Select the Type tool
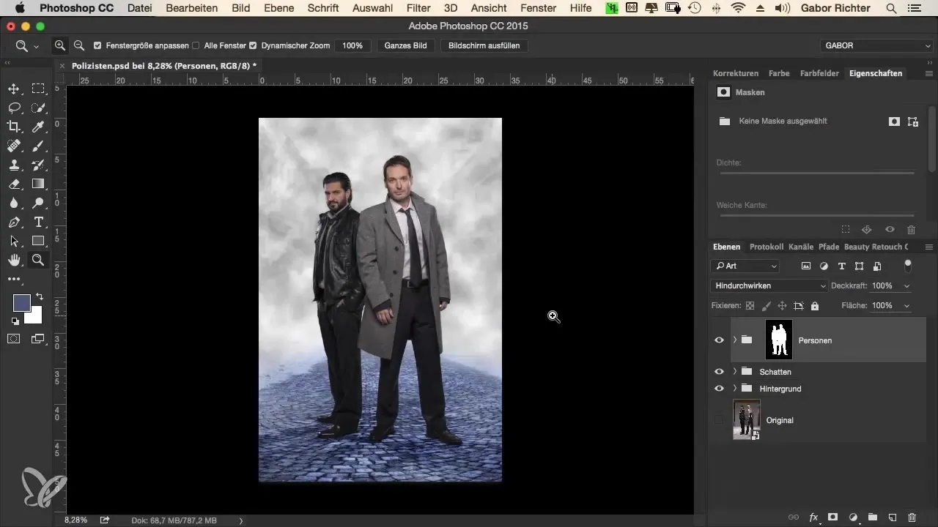938x527 pixels. 38,222
